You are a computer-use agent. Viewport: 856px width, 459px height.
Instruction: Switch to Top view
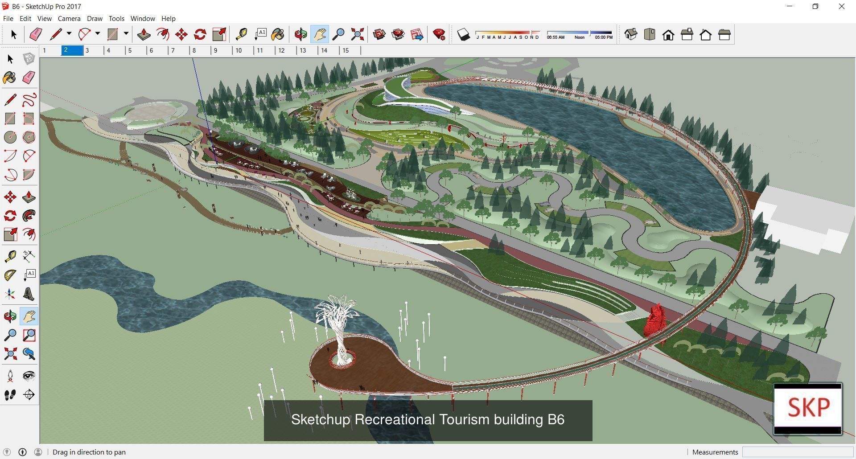pos(650,34)
